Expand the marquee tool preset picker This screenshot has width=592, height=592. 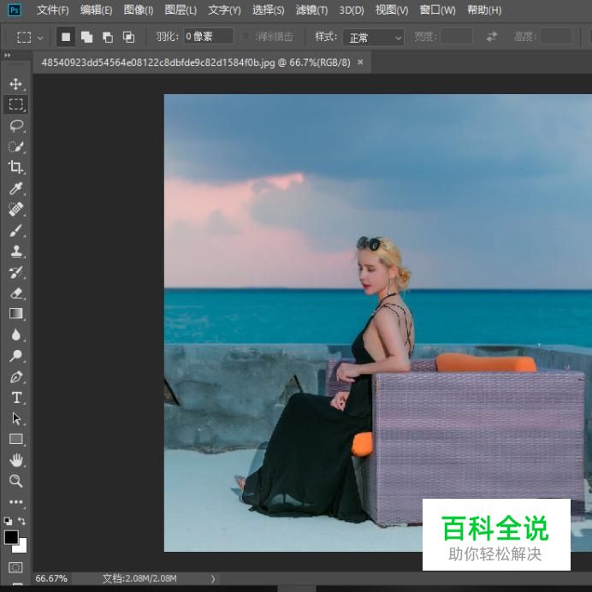[x=30, y=38]
